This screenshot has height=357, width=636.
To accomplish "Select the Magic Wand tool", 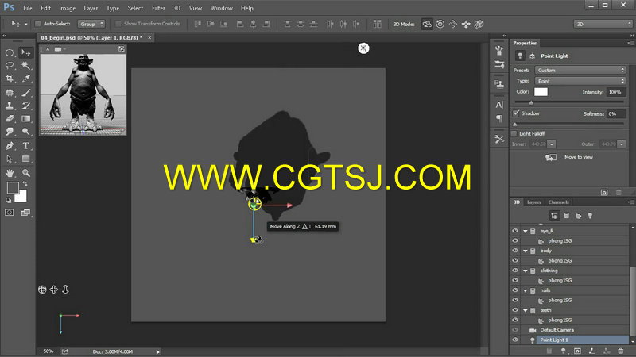I will (x=25, y=66).
